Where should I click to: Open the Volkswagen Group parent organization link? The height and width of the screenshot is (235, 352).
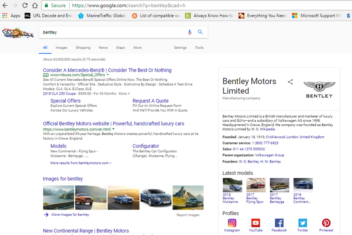pyautogui.click(x=269, y=155)
